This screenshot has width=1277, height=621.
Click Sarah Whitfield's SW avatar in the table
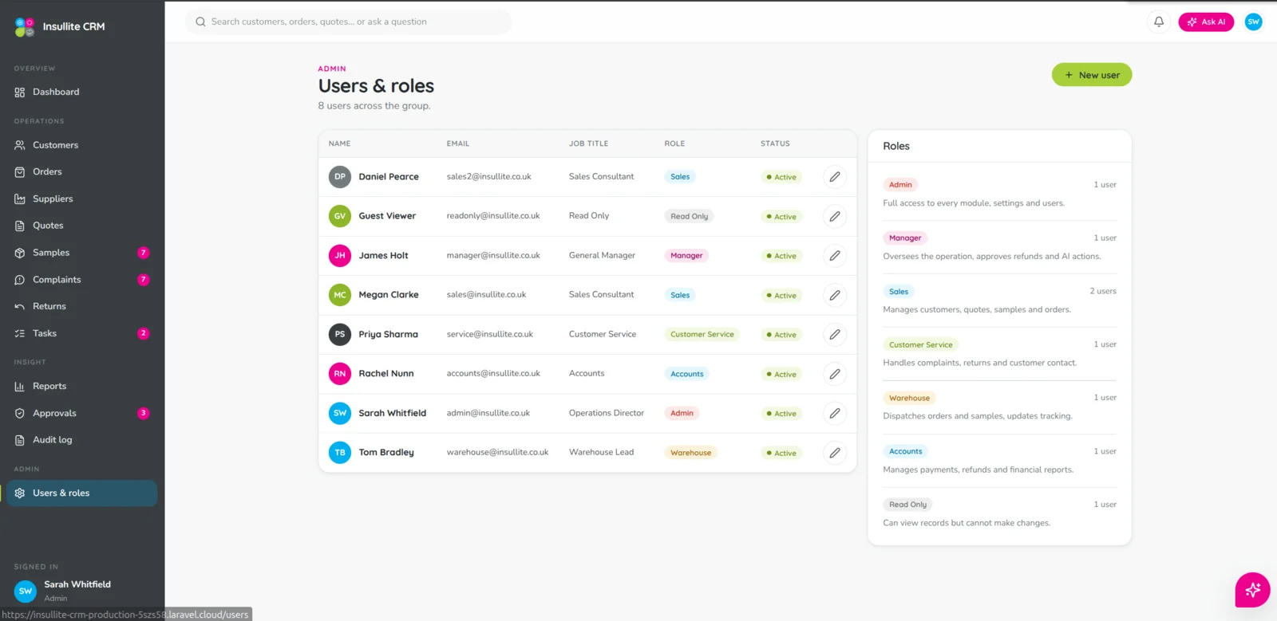point(340,413)
